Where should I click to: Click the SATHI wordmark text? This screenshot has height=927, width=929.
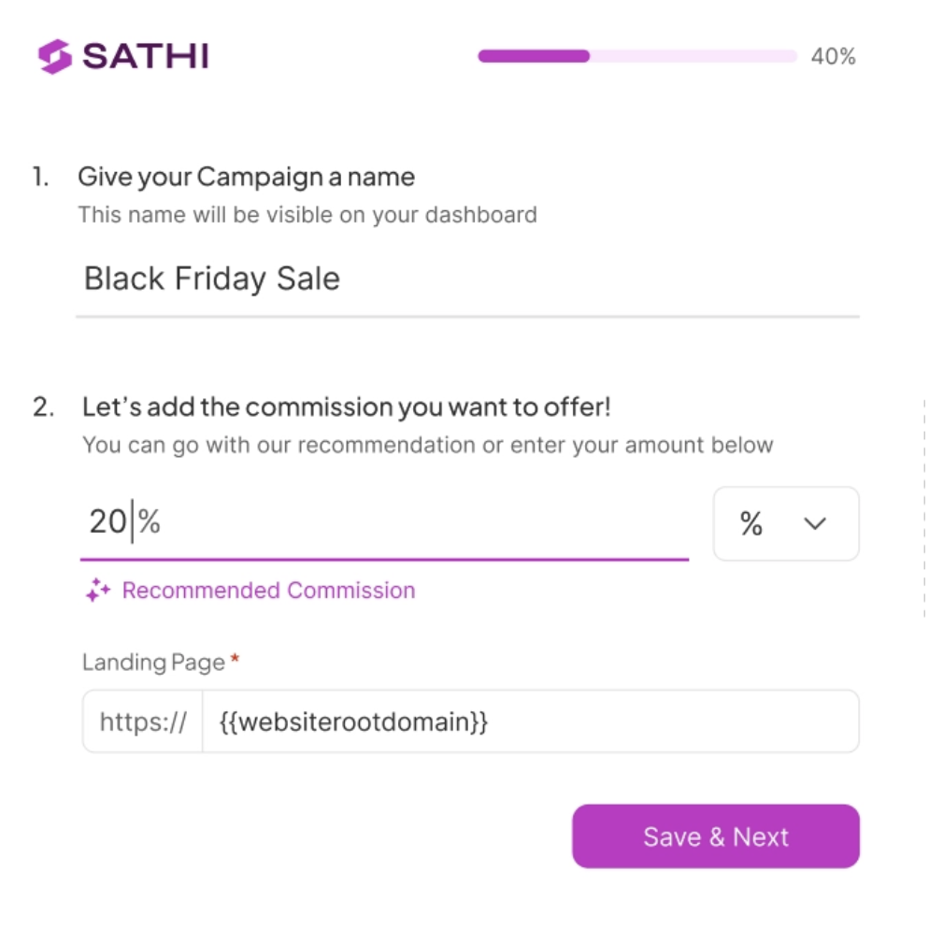click(146, 57)
